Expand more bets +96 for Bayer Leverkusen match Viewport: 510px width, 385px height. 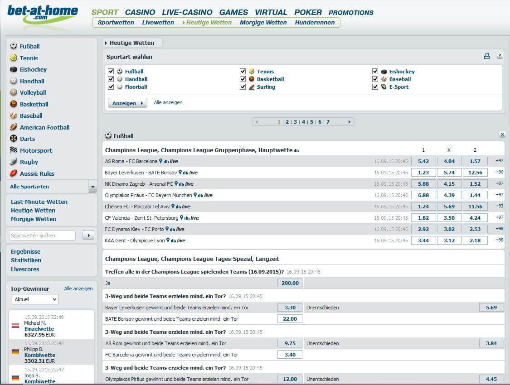pyautogui.click(x=499, y=172)
